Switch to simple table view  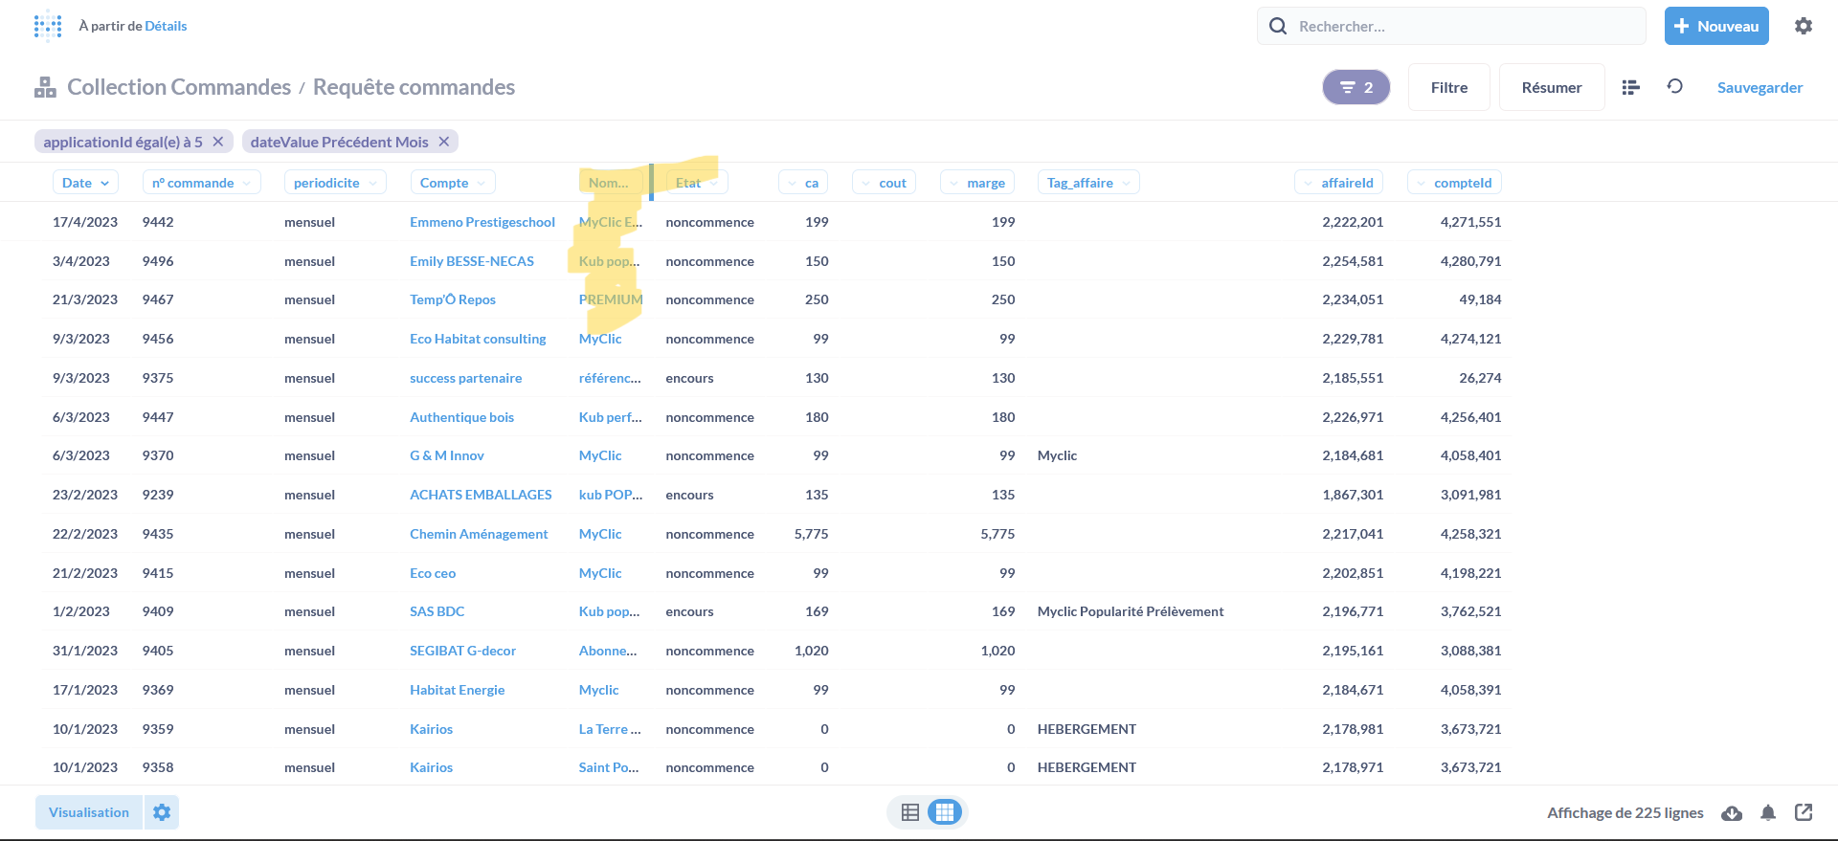pos(910,812)
